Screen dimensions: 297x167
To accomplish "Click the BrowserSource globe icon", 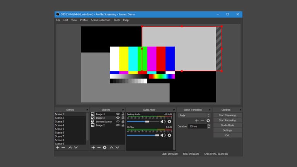I will [x=92, y=121].
